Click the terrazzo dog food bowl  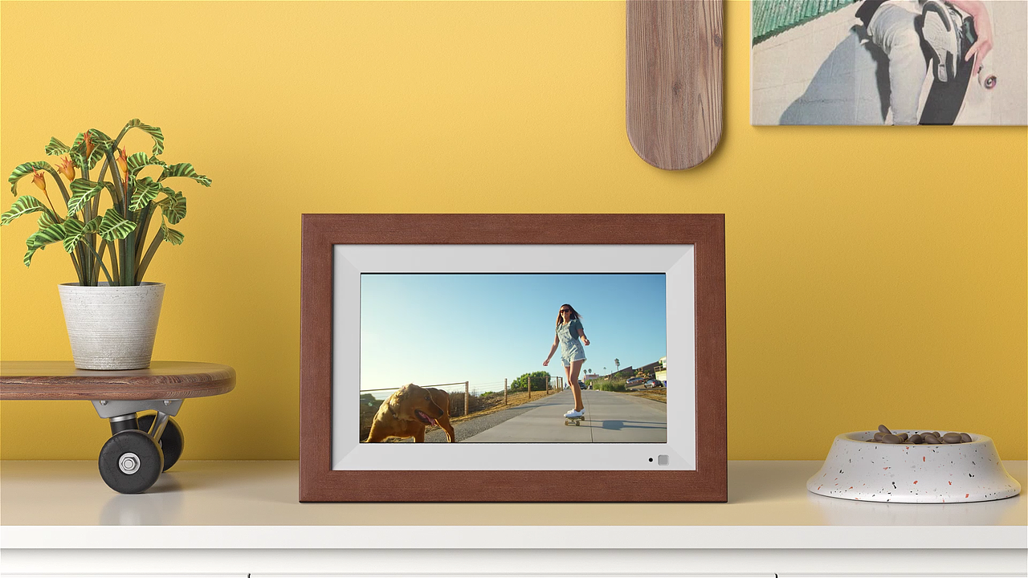click(914, 465)
